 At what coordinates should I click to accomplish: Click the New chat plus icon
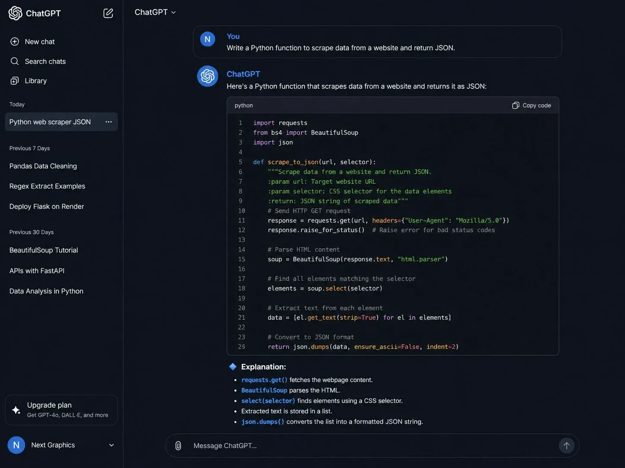click(x=15, y=41)
